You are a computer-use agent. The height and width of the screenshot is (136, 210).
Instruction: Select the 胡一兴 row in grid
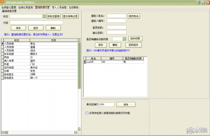40,78
